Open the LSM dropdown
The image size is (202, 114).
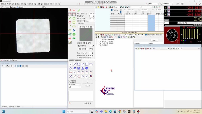click(x=75, y=87)
